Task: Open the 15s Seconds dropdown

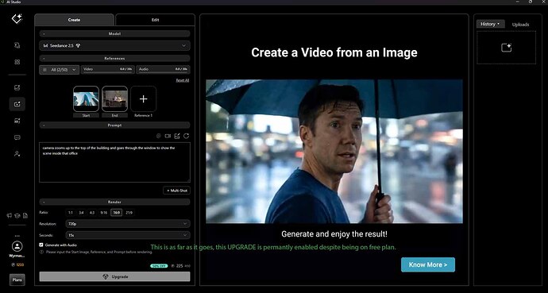Action: pyautogui.click(x=128, y=235)
